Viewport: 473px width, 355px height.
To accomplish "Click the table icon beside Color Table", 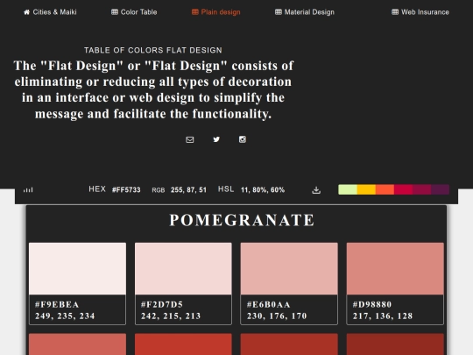I will [x=115, y=12].
